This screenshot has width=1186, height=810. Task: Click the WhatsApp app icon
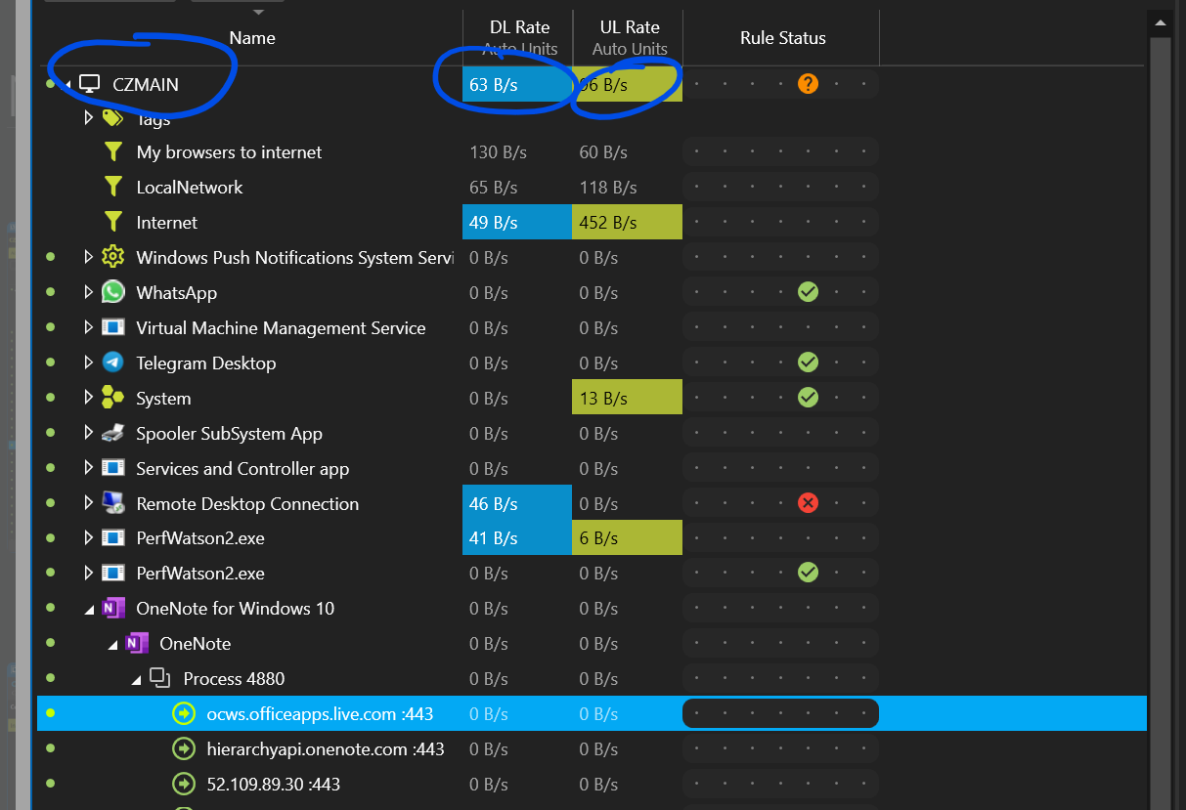(x=113, y=292)
